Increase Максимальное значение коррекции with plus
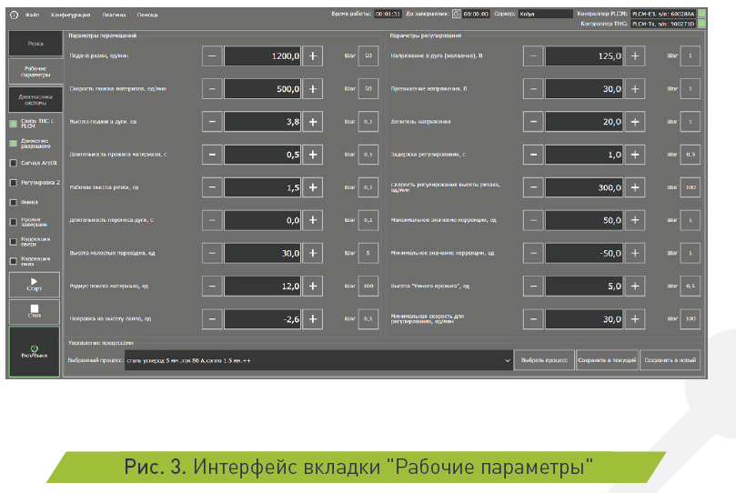The image size is (736, 493). (635, 220)
